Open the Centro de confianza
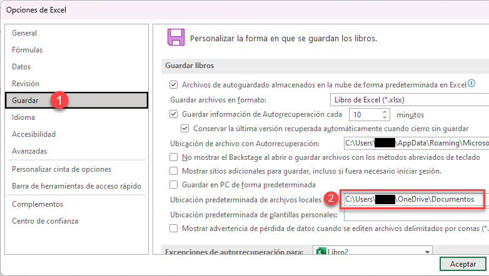Viewport: 489px width, 276px height. 45,221
